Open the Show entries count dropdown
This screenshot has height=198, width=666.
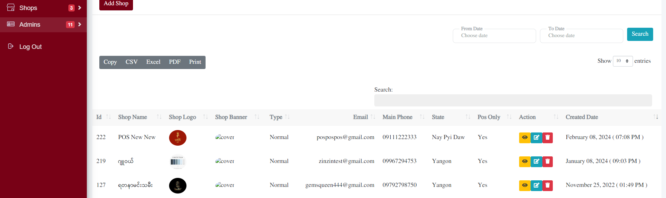623,61
